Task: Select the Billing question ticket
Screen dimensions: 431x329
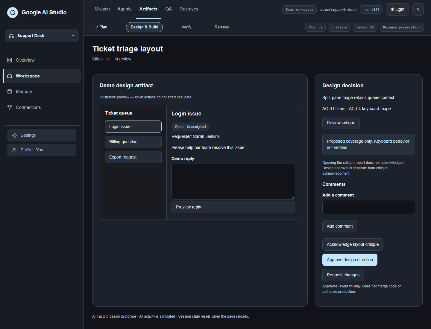Action: 133,142
